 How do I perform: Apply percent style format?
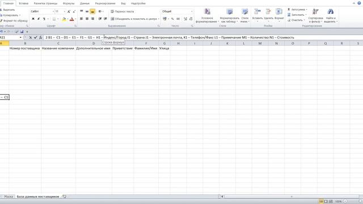click(172, 19)
